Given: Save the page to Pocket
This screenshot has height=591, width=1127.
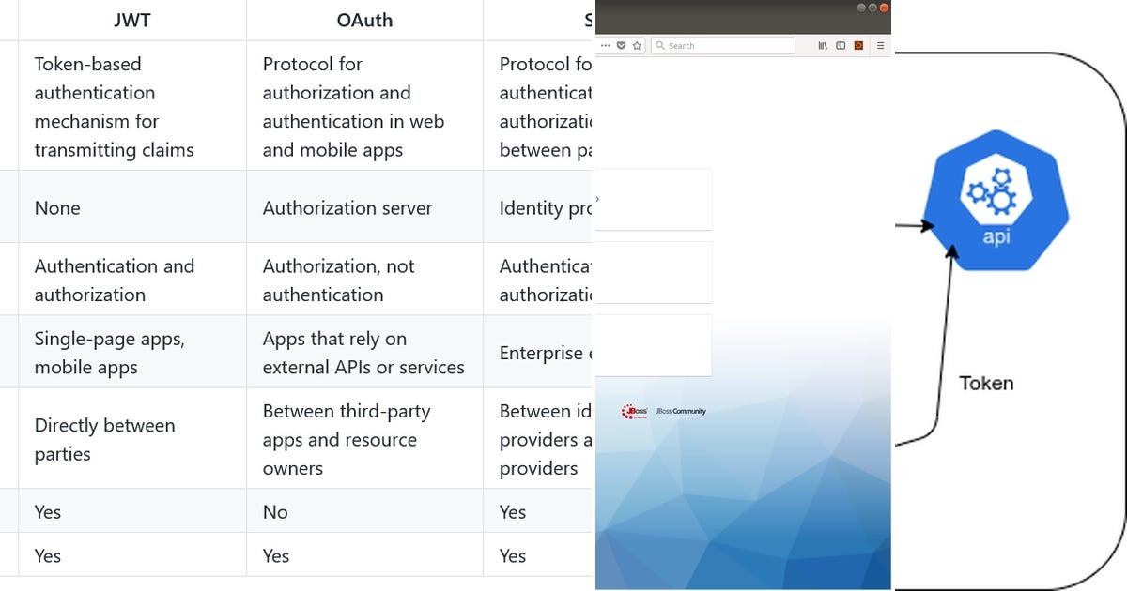Looking at the screenshot, I should tap(620, 45).
